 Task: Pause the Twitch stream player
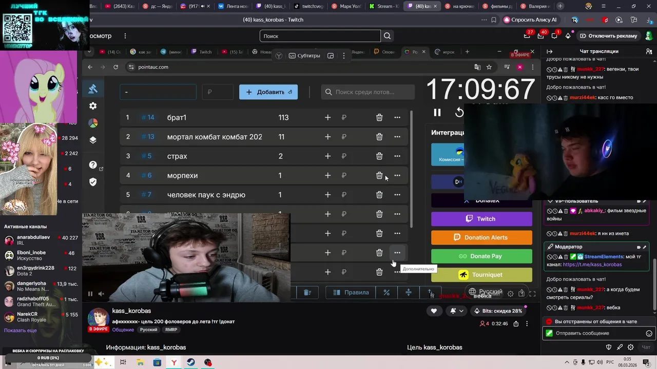pyautogui.click(x=90, y=294)
